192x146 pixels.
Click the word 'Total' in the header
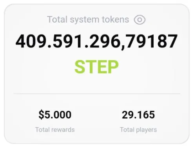[x=57, y=20]
